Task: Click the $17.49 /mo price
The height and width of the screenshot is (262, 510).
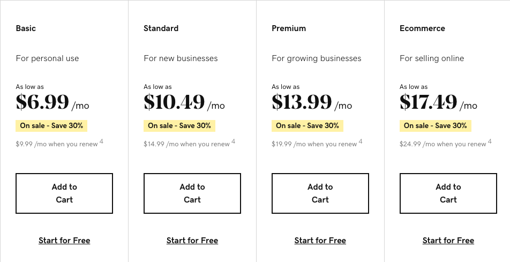Action: click(x=438, y=102)
